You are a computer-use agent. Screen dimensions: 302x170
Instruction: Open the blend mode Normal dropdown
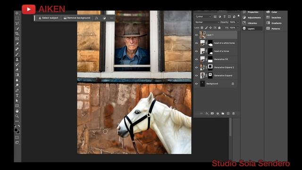(207, 22)
